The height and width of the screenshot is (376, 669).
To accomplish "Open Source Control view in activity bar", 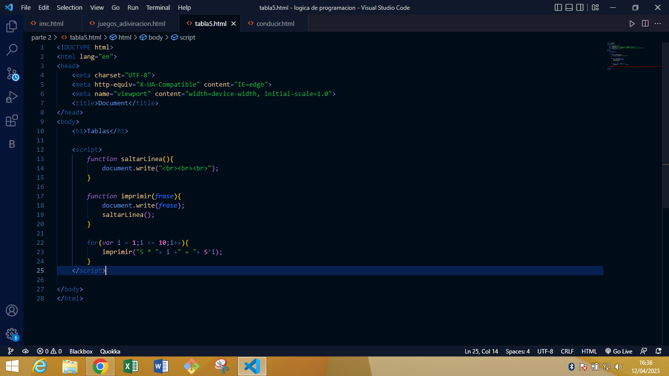I will click(12, 74).
